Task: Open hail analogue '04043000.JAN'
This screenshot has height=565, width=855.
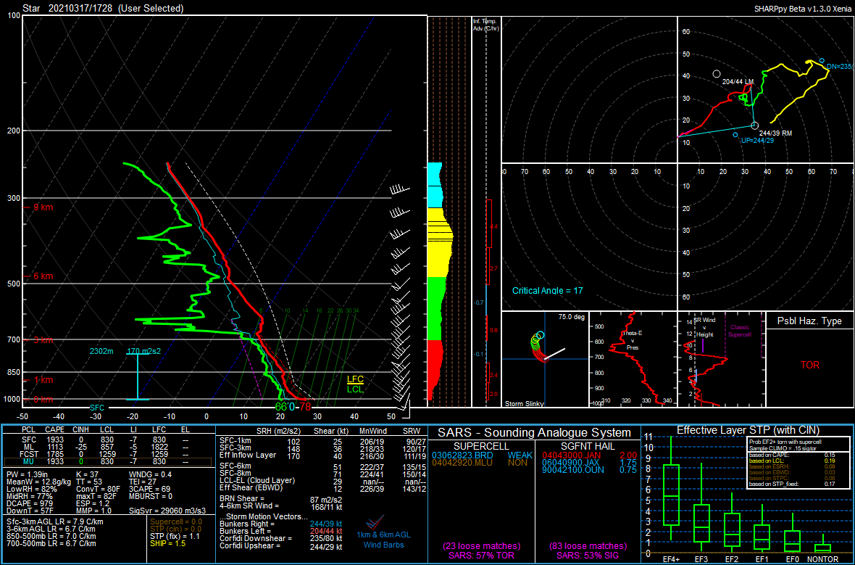Action: click(572, 455)
